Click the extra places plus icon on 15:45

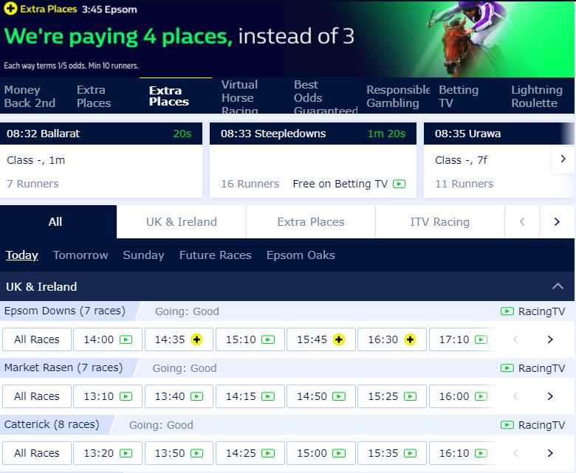(x=339, y=339)
